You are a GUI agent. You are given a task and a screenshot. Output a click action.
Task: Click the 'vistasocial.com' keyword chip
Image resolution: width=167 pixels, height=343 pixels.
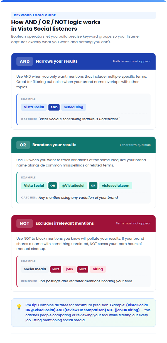coord(116,186)
